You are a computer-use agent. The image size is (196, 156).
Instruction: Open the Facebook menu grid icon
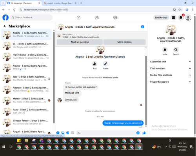(173, 18)
